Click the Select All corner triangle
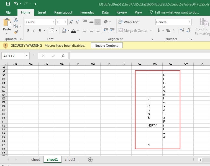Viewport: 210px width, 166px height. tap(6, 64)
